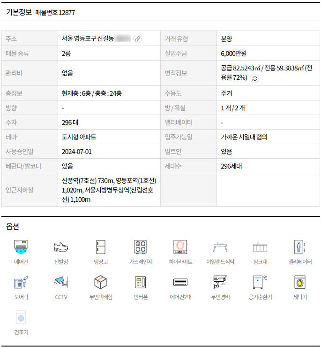Click the 빌트인 row label
The height and width of the screenshot is (347, 321).
[173, 152]
